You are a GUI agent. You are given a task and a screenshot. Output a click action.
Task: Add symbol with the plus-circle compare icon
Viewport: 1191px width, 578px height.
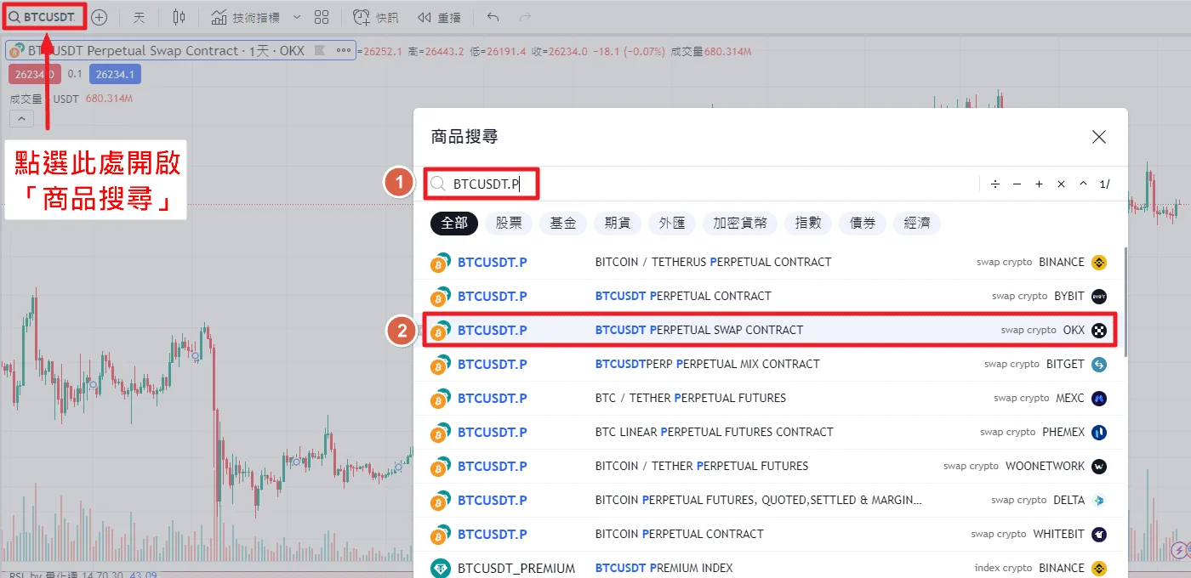point(100,16)
